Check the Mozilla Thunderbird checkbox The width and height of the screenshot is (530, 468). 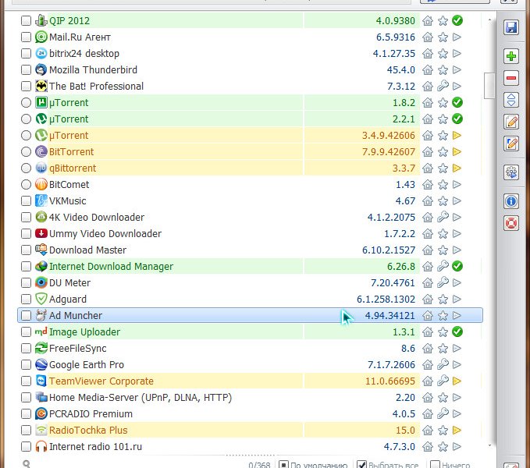[x=26, y=70]
